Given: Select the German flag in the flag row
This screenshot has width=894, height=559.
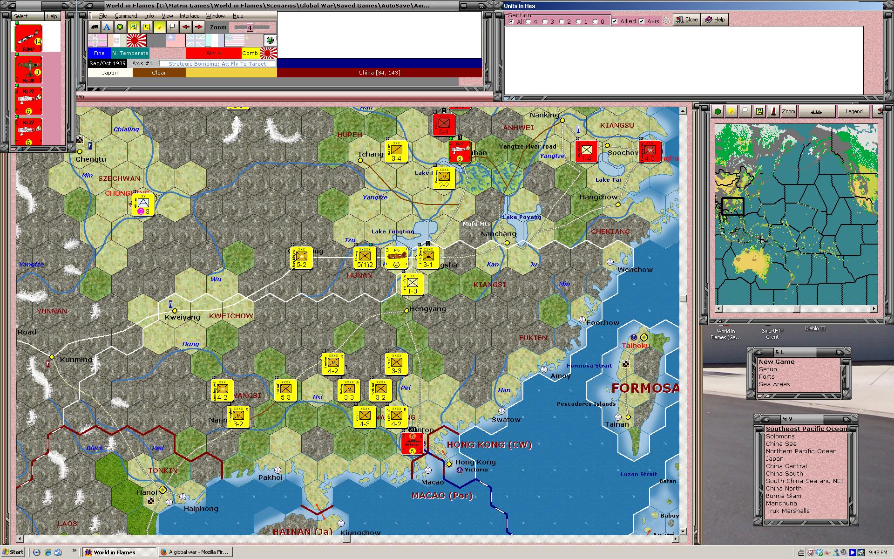Looking at the screenshot, I should coord(98,41).
